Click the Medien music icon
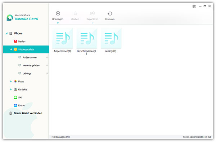 pos(15,41)
